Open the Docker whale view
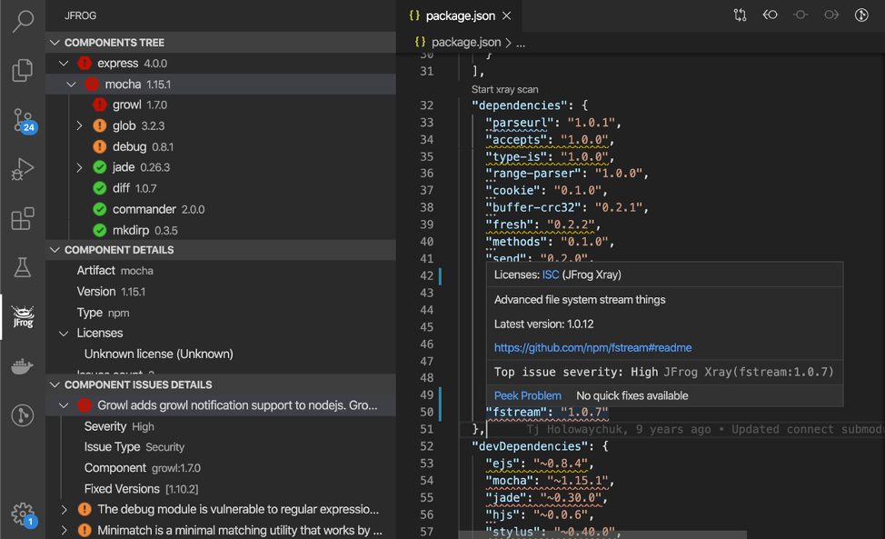 (x=23, y=366)
